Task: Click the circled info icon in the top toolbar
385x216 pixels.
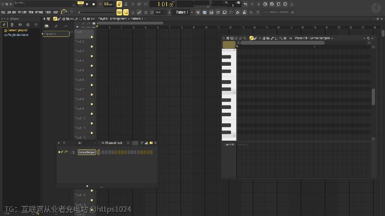Action: (x=285, y=4)
